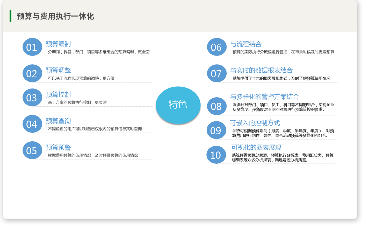Viewport: 369px width, 227px height.
Task: Click the 07 blue circle
Action: point(216,73)
